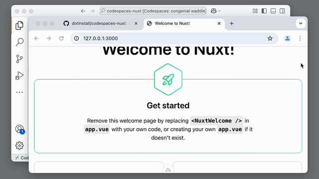Click the first app.vue code label
The width and height of the screenshot is (319, 179).
[x=97, y=129]
